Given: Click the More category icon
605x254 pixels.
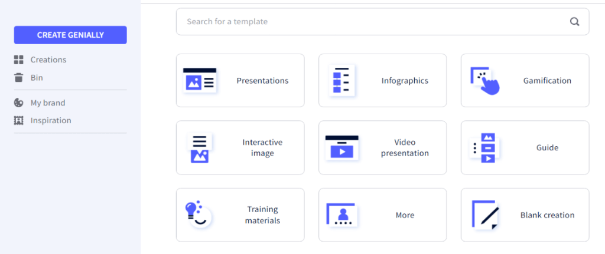Looking at the screenshot, I should (342, 215).
